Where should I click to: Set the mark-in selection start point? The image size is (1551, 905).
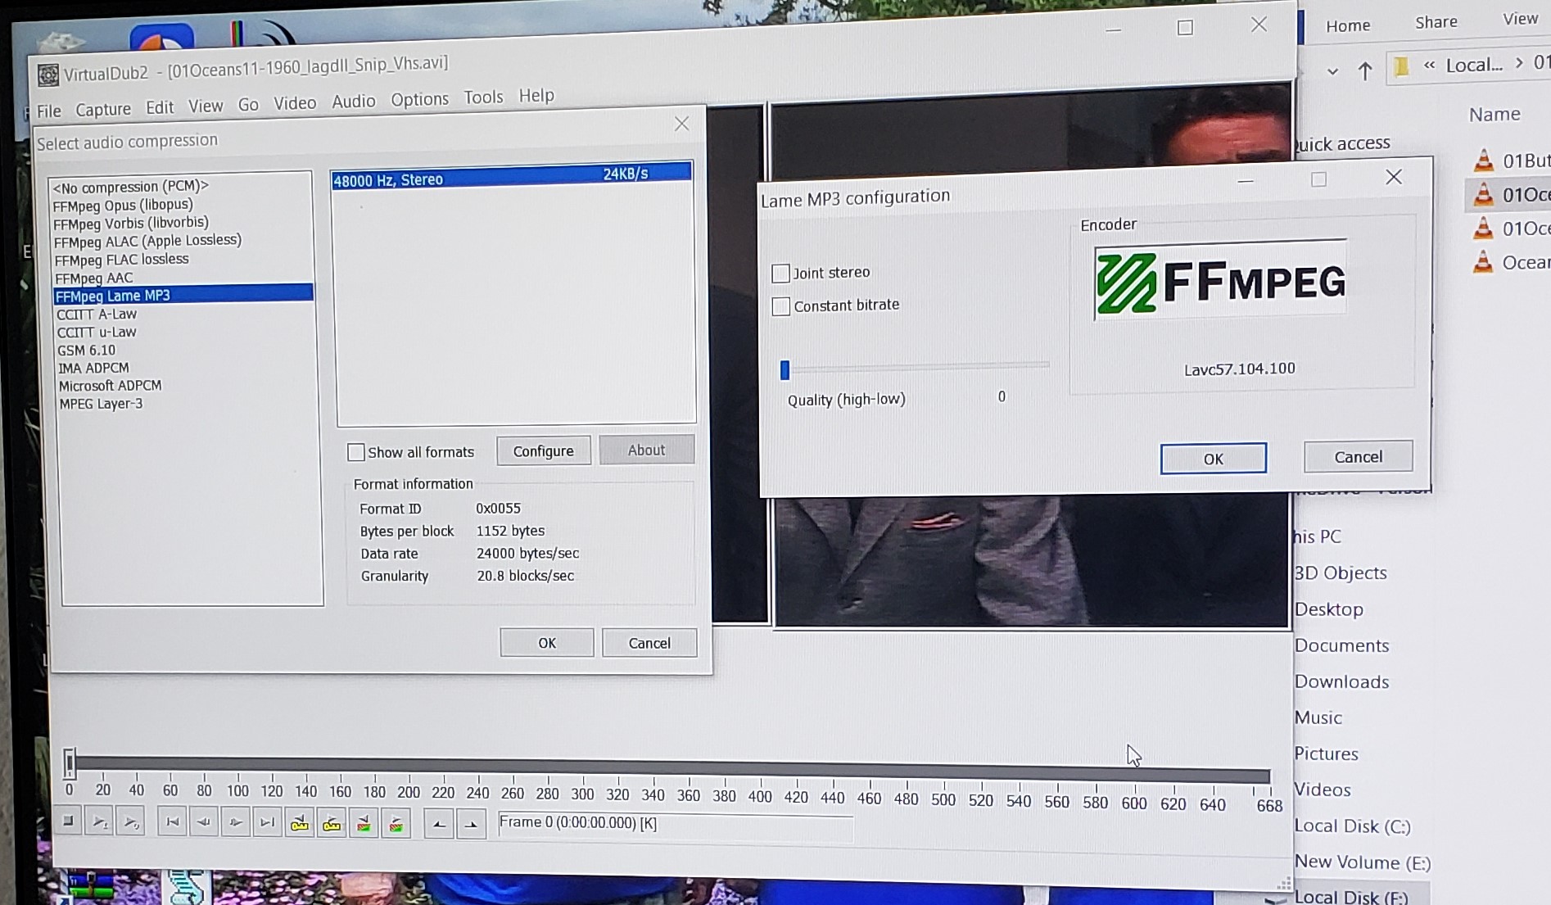tap(439, 824)
